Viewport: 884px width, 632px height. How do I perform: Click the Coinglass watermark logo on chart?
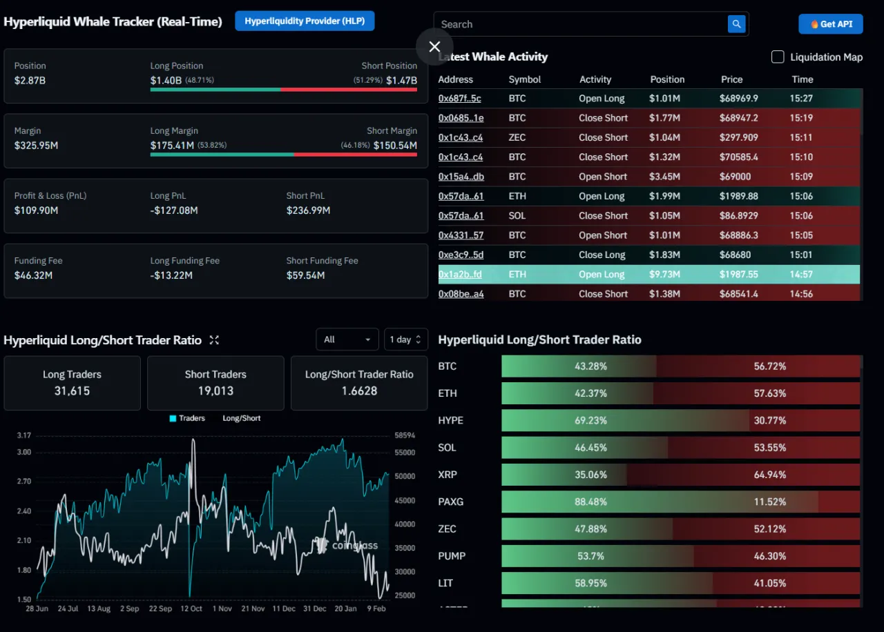pos(347,546)
